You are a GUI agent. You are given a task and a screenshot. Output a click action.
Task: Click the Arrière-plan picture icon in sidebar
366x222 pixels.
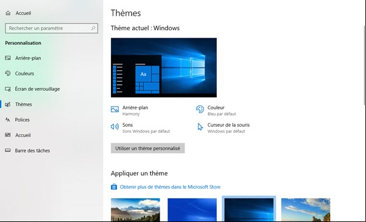pyautogui.click(x=8, y=58)
